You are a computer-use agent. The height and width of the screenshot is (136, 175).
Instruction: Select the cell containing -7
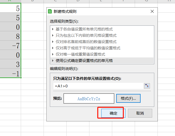[x=10, y=45]
